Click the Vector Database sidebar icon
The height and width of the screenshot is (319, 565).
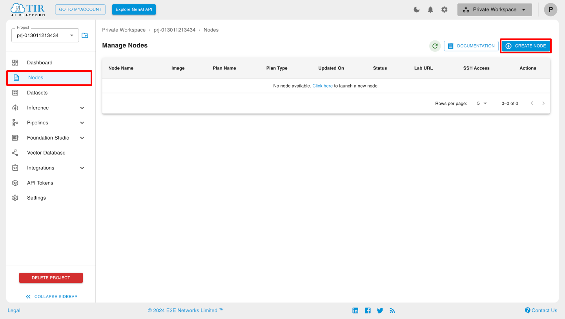point(15,153)
